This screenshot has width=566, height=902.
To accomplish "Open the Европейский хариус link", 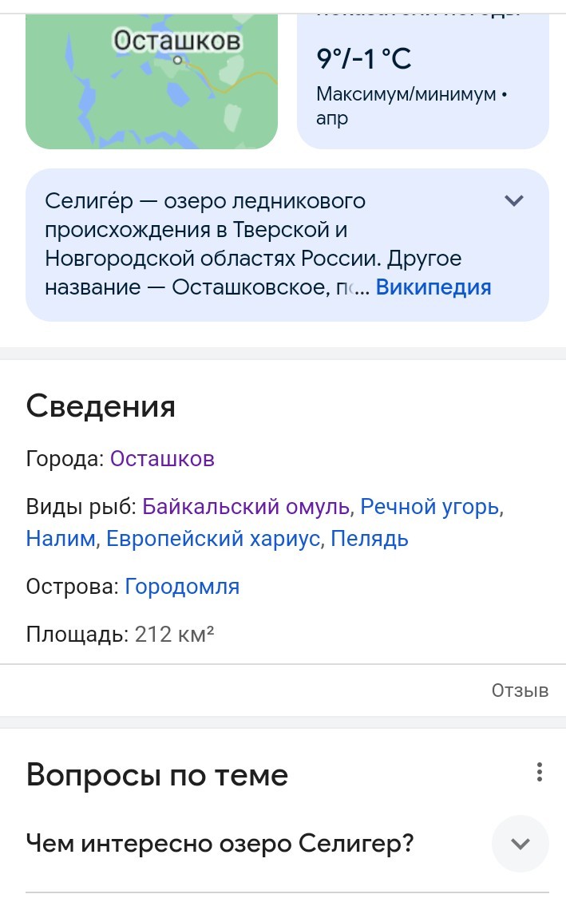I will coord(213,539).
